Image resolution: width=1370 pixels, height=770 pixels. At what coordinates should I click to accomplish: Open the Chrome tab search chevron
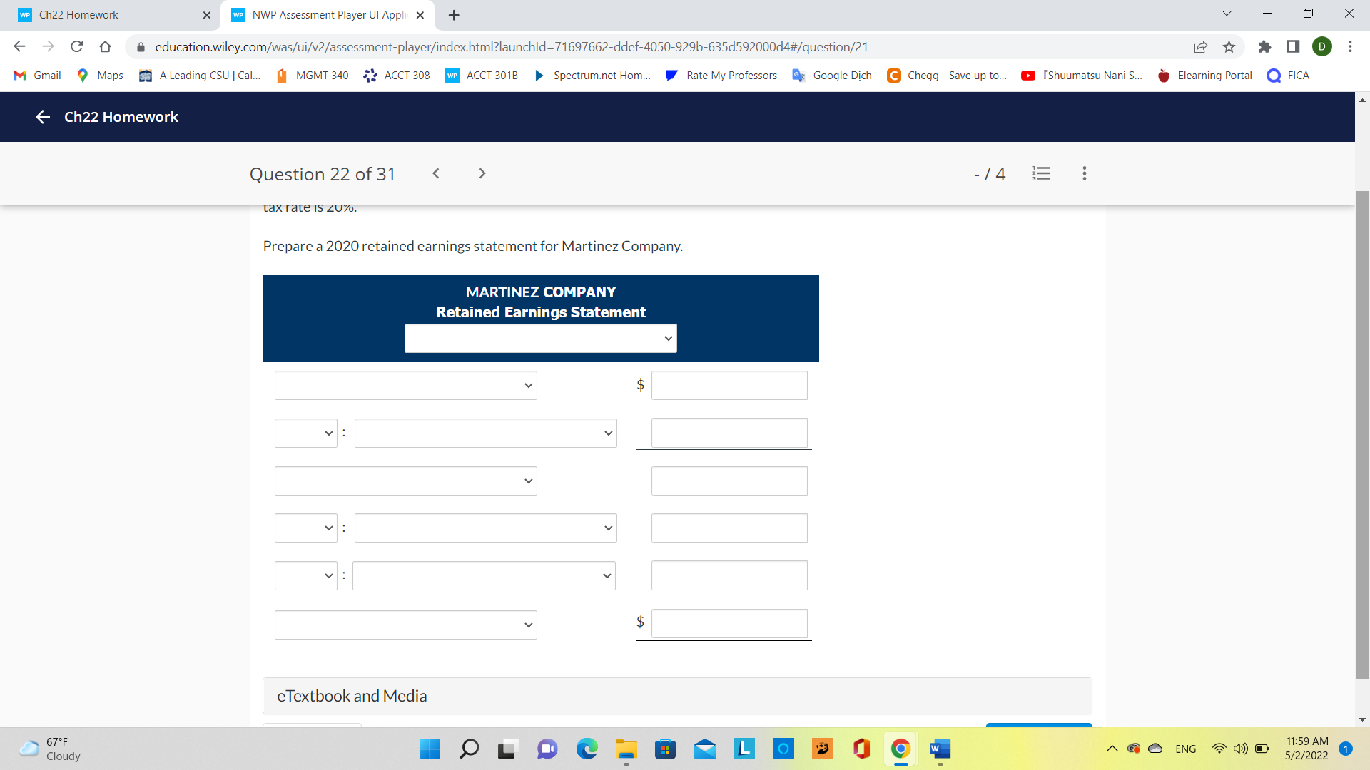click(1226, 13)
